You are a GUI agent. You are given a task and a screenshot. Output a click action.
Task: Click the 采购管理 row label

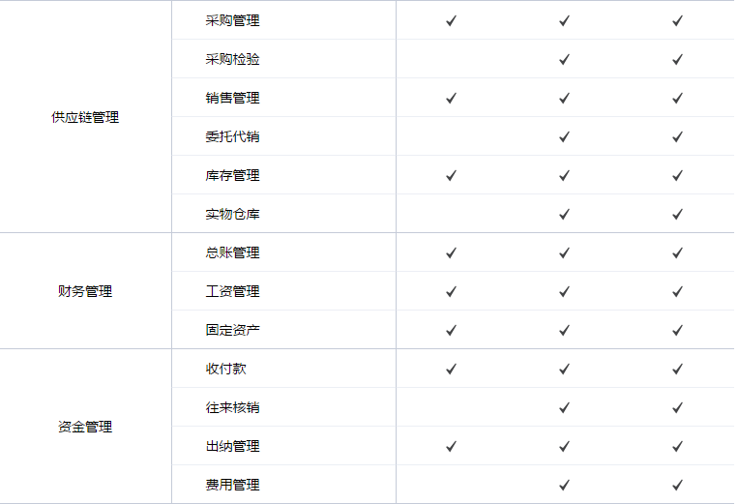[x=232, y=20]
